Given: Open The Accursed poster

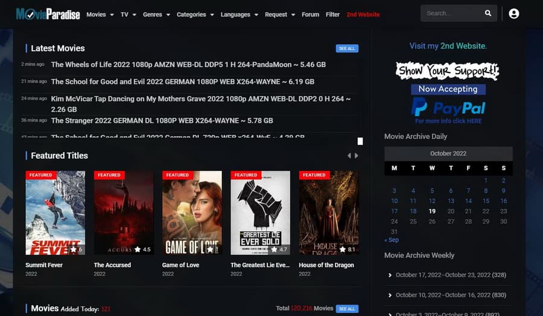Looking at the screenshot, I should click(x=124, y=213).
